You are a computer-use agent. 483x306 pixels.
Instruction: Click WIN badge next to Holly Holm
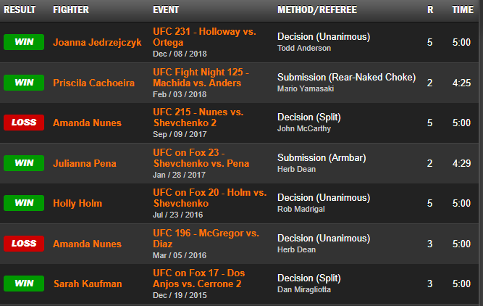[24, 204]
